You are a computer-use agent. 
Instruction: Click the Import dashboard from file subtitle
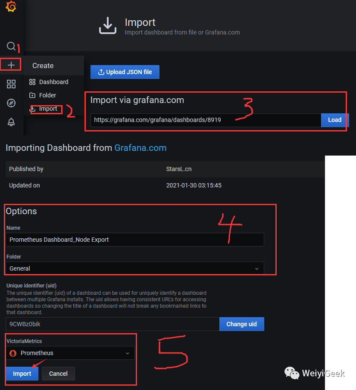[182, 33]
